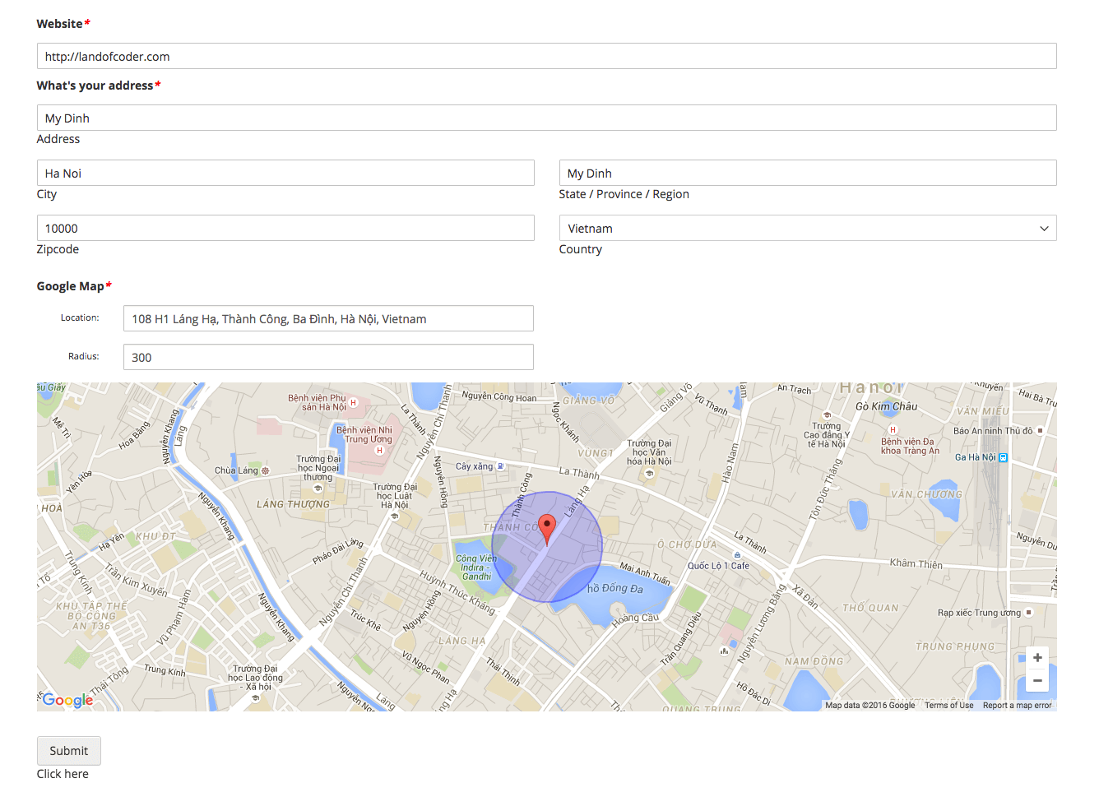Click Trường Đại học Văn hóa marker
This screenshot has height=806, width=1099.
click(x=649, y=473)
